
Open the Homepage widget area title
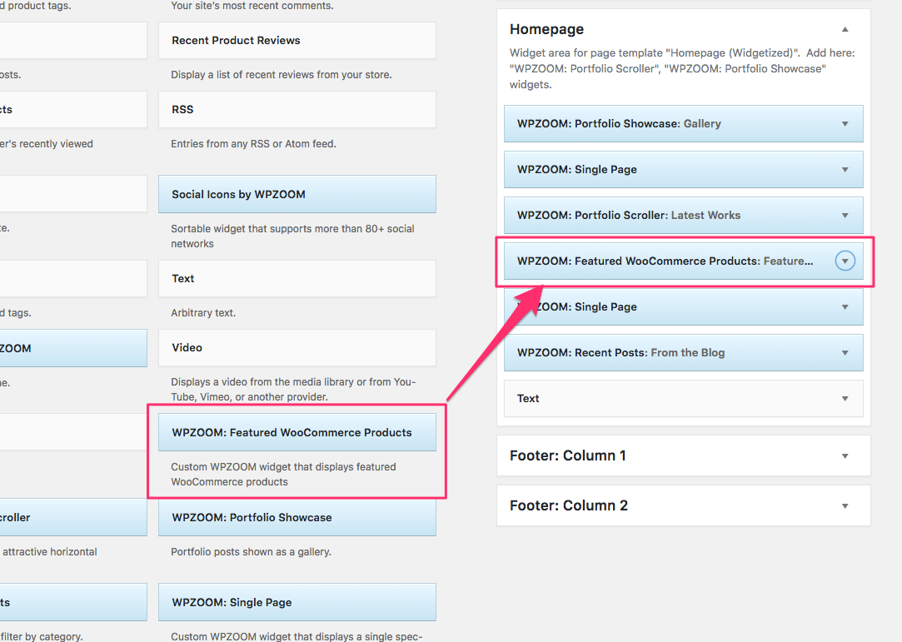[546, 29]
